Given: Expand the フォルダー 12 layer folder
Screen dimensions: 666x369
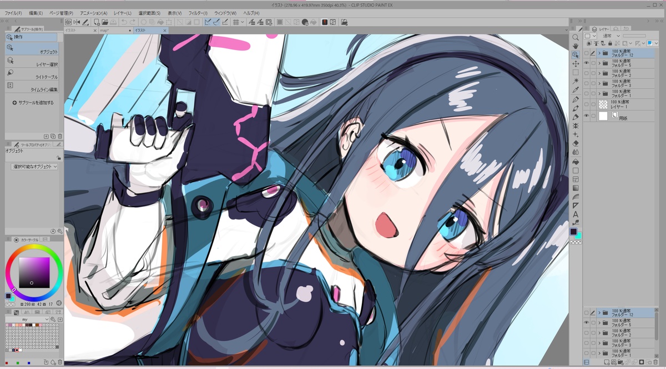Looking at the screenshot, I should (x=599, y=53).
